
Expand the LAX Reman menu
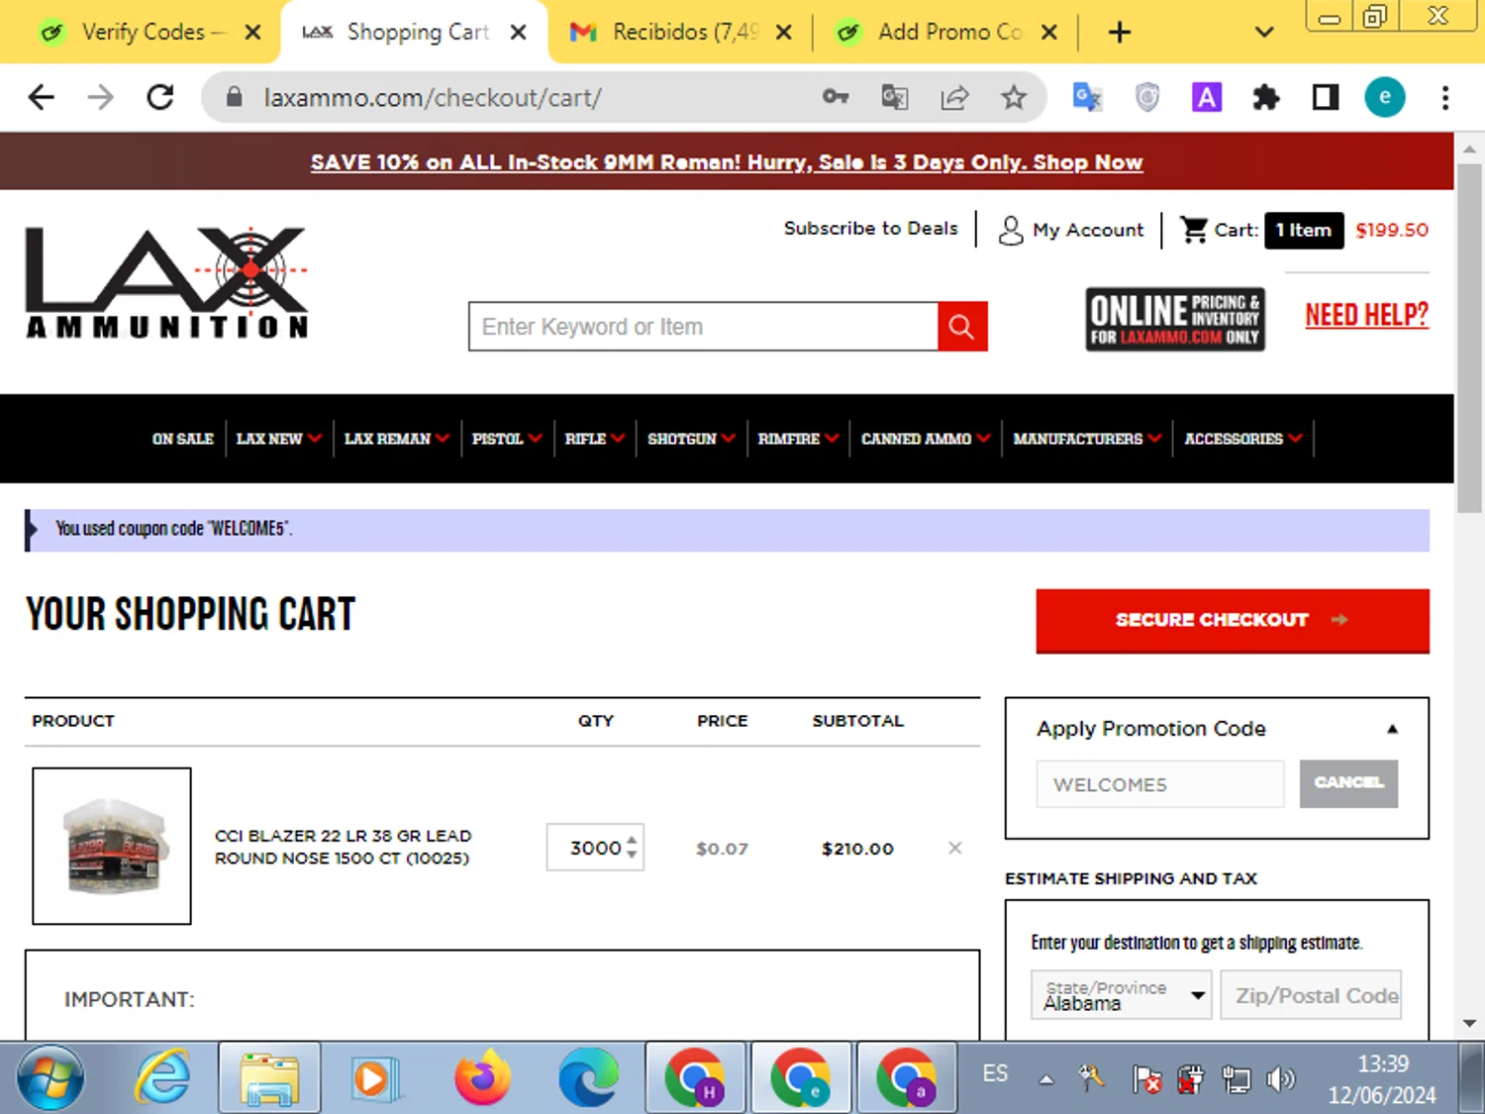(396, 439)
